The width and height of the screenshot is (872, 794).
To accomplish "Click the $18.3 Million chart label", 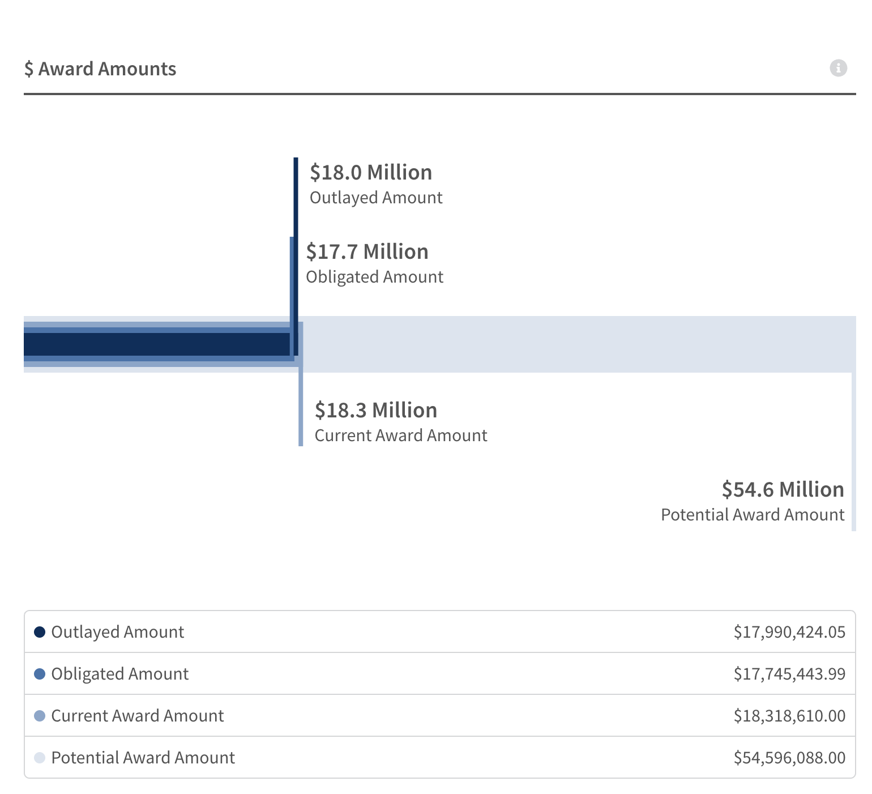I will coord(376,410).
